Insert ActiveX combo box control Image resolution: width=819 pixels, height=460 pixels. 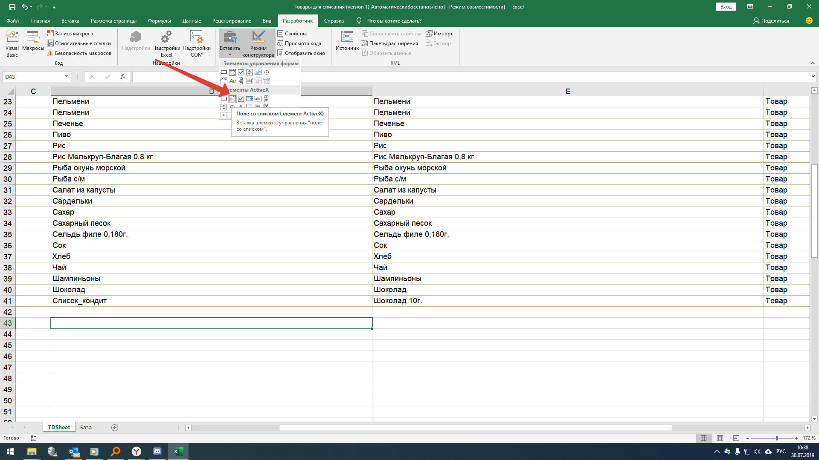click(232, 99)
